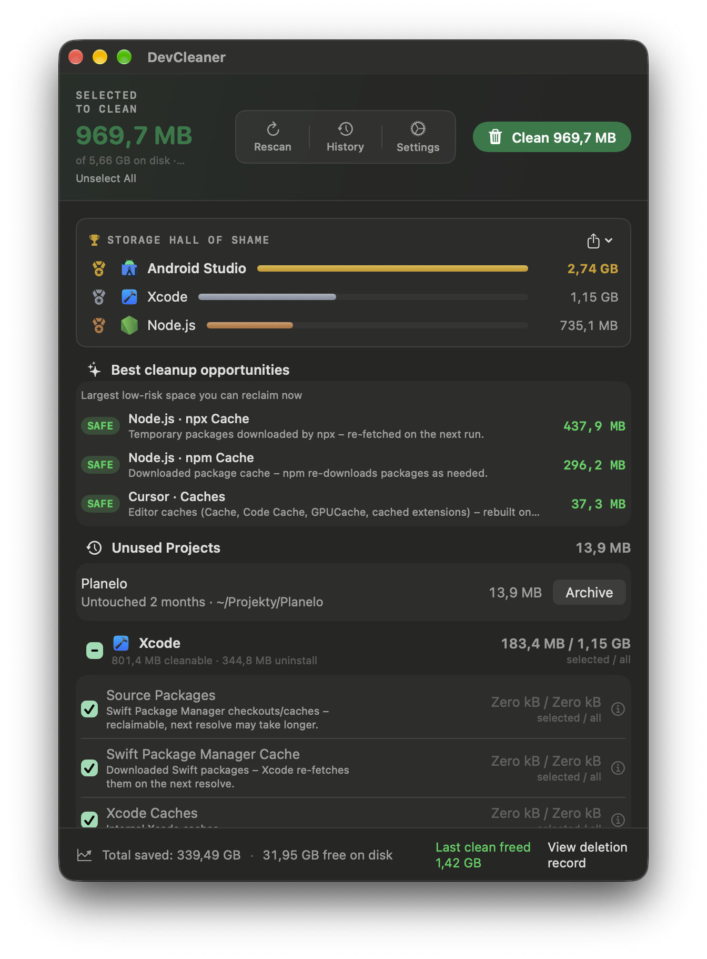This screenshot has width=707, height=959.
Task: Open info icon for Swift Package Manager Cache
Action: 618,768
